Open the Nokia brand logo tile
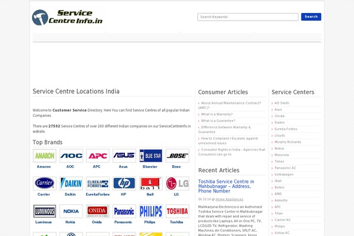This screenshot has height=236, width=354. coord(71,211)
